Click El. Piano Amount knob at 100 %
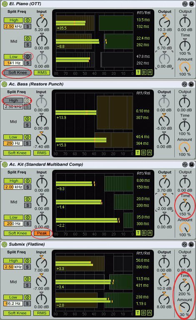The height and width of the screenshot is (320, 196). 185,67
